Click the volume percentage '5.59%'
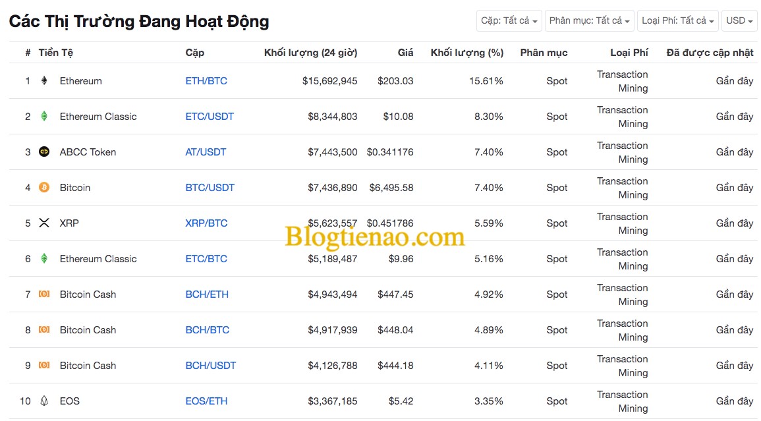Screen dimensions: 761x421 tap(489, 223)
